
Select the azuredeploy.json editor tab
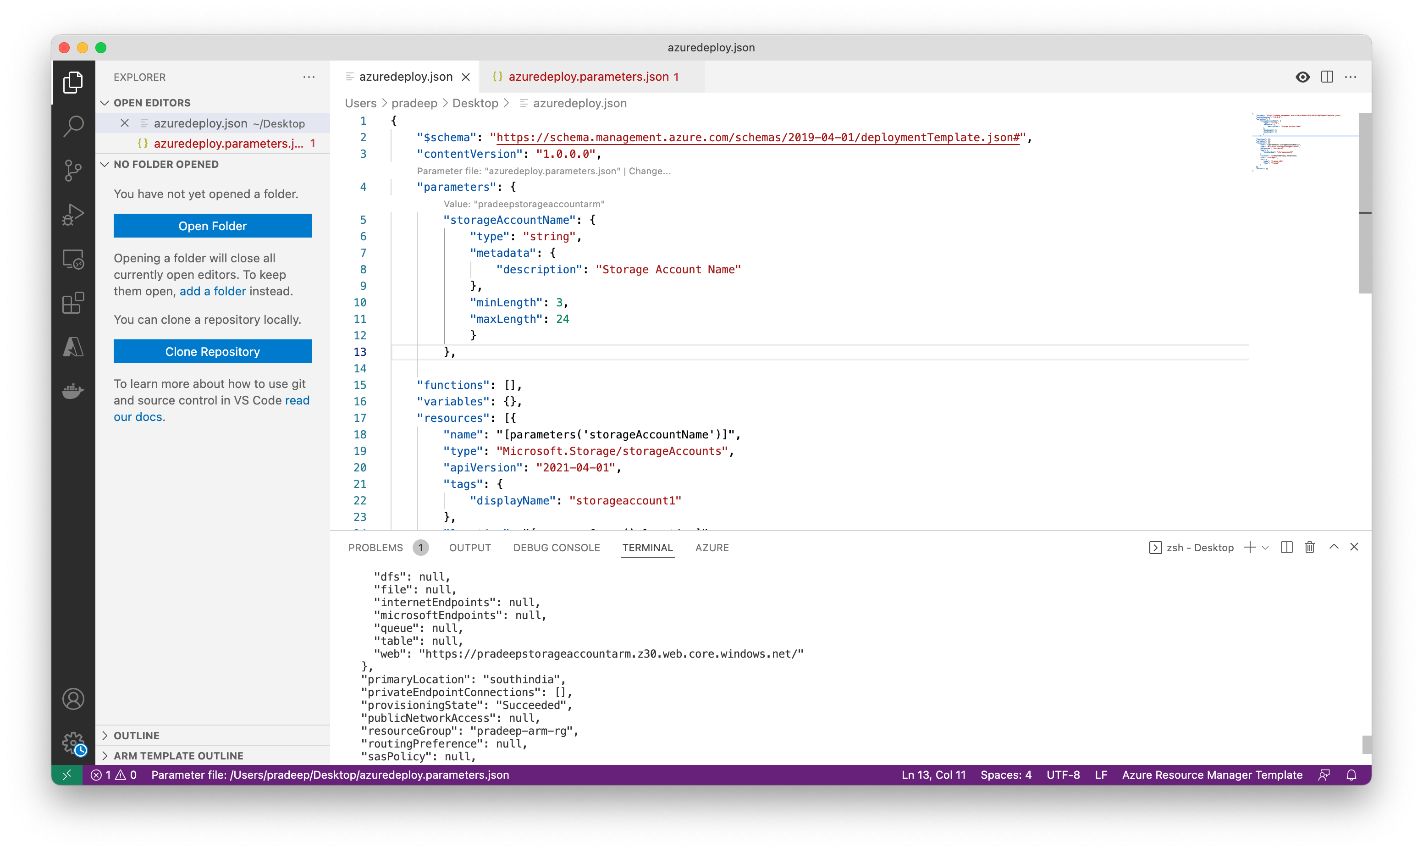pos(405,77)
